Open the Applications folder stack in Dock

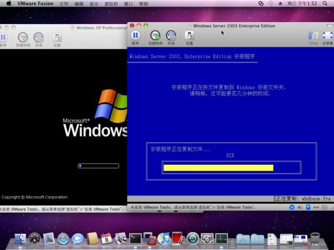click(243, 239)
